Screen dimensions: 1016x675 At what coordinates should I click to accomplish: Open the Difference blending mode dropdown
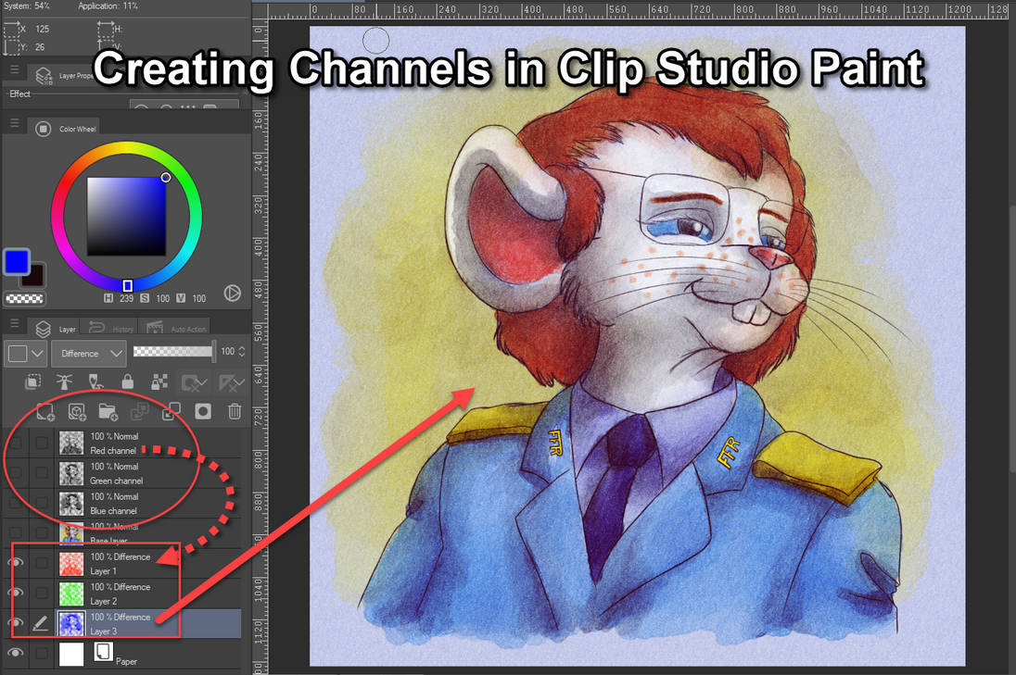88,353
